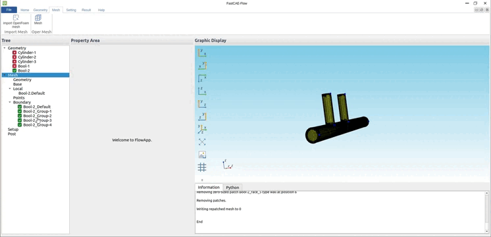Toggle visibility of Cylinder-3
This screenshot has height=237, width=491.
14,62
